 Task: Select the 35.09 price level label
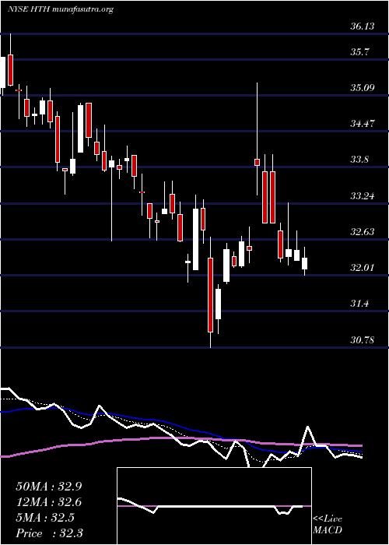[363, 87]
